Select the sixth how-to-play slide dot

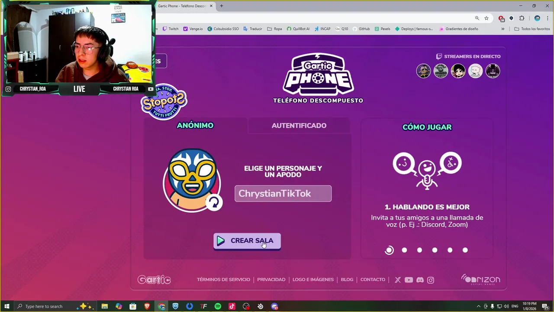click(465, 250)
